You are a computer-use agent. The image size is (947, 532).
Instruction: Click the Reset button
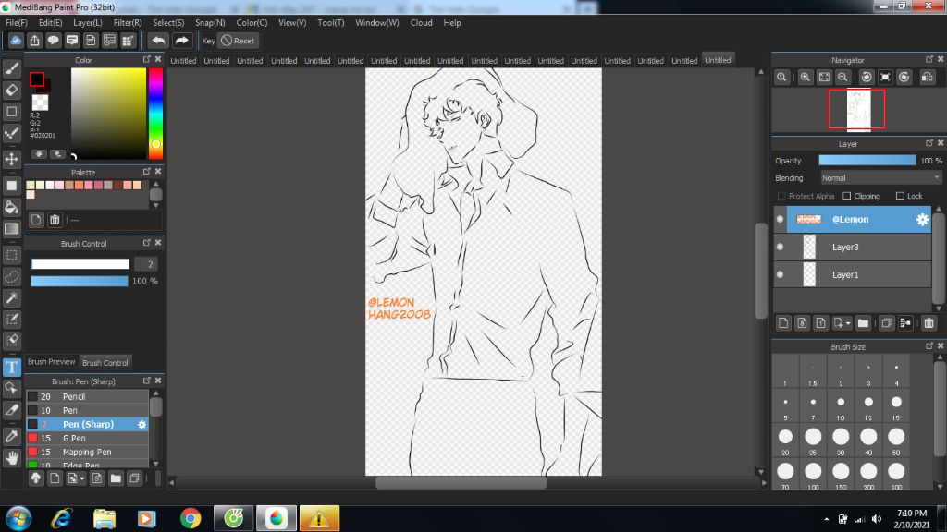[238, 41]
